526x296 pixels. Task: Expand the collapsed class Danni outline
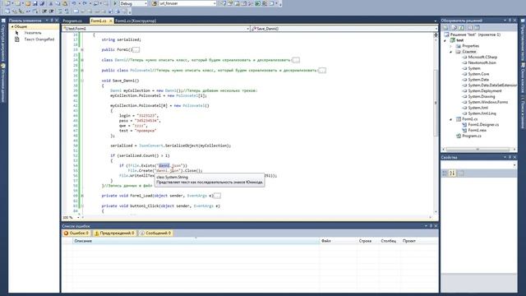(x=82, y=60)
